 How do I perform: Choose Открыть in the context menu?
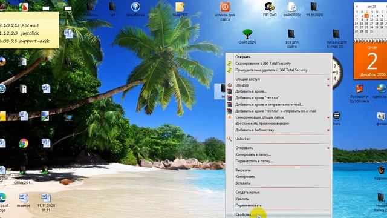click(243, 57)
